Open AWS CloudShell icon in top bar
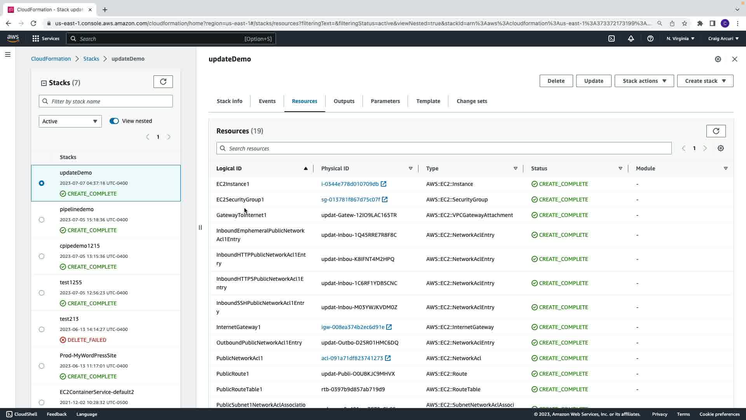746x420 pixels. (x=612, y=38)
